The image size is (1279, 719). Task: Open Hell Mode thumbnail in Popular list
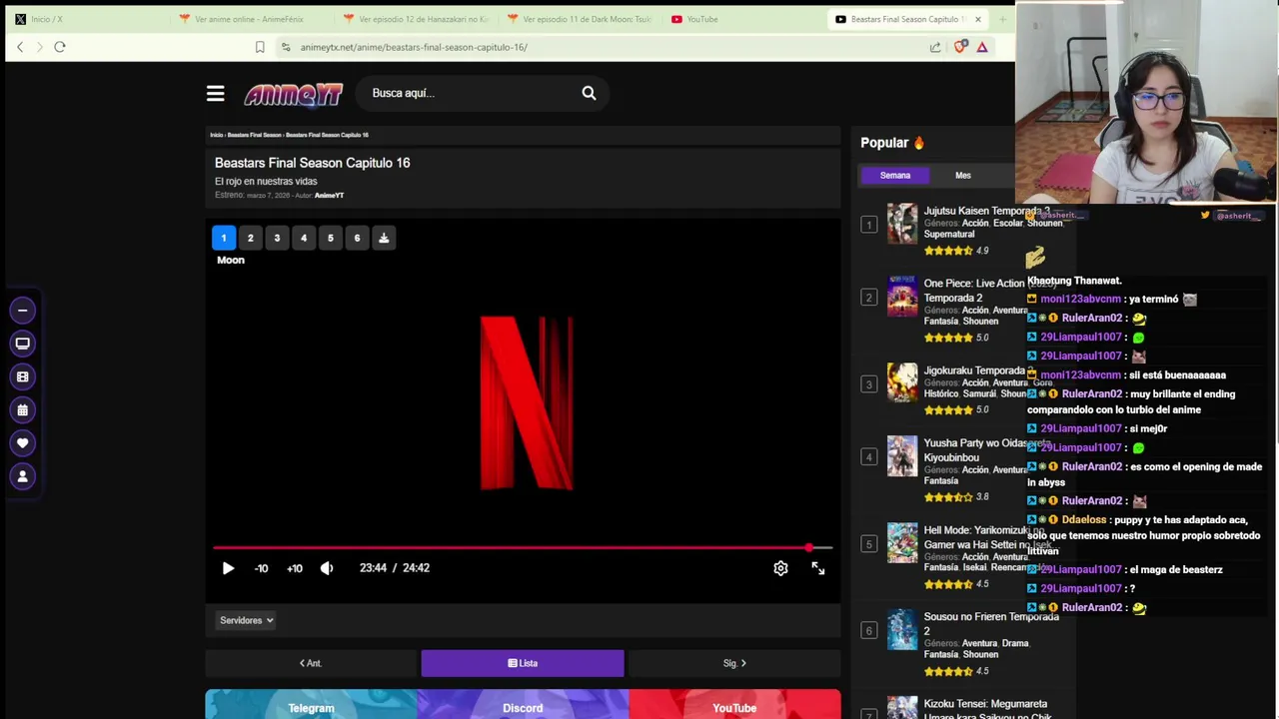point(902,543)
